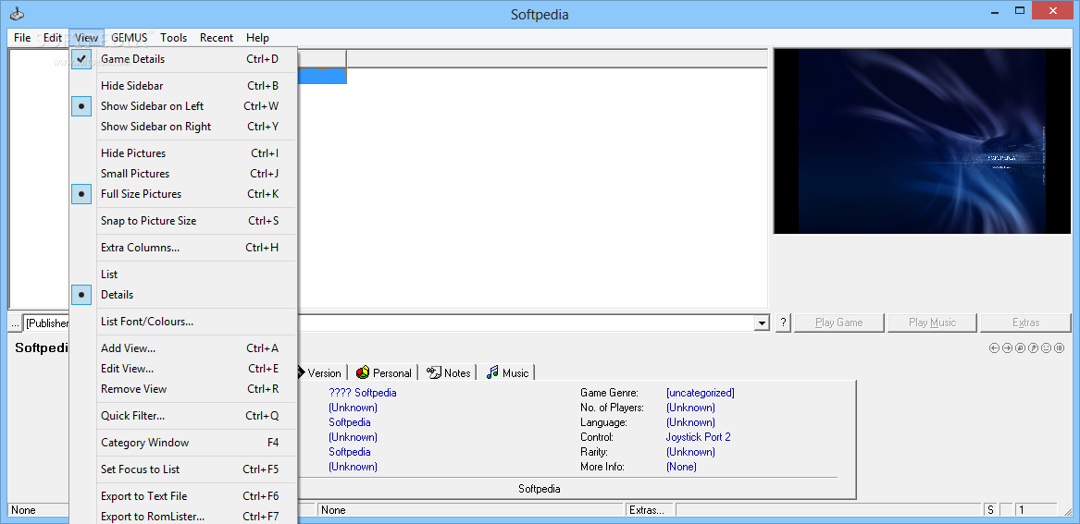Switch to the Music tab
The height and width of the screenshot is (524, 1080).
click(x=507, y=372)
